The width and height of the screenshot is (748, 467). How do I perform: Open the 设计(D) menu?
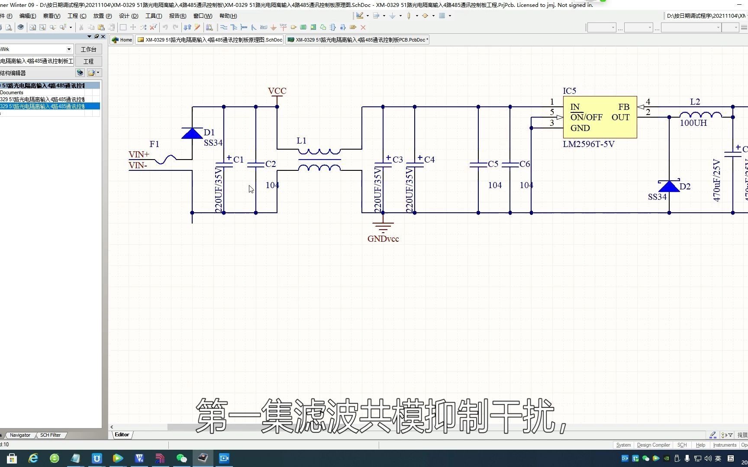129,16
